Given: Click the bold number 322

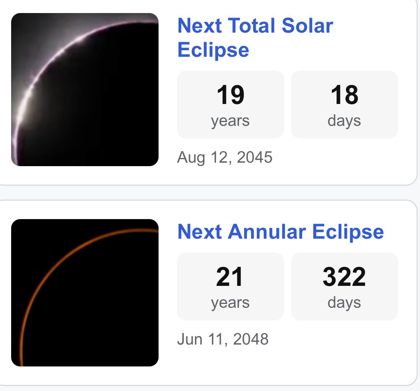Looking at the screenshot, I should (344, 276).
